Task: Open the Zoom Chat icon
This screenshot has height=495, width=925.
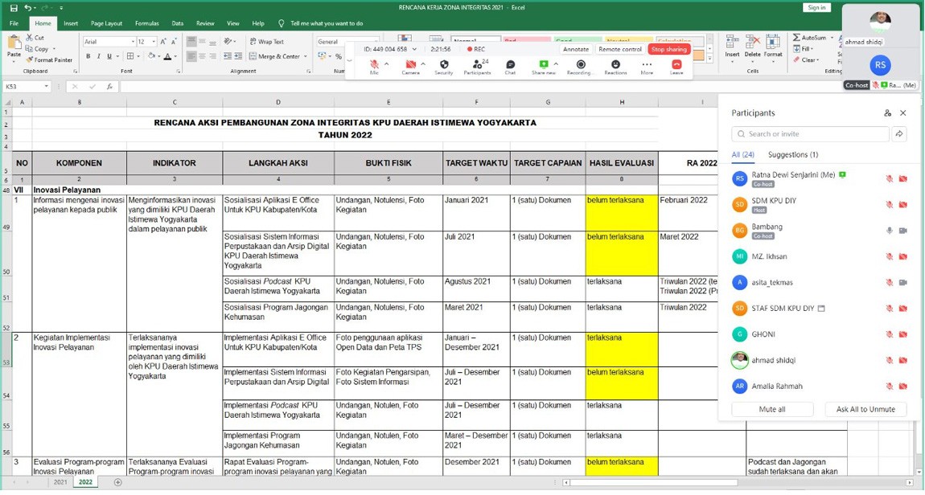Action: coord(510,64)
